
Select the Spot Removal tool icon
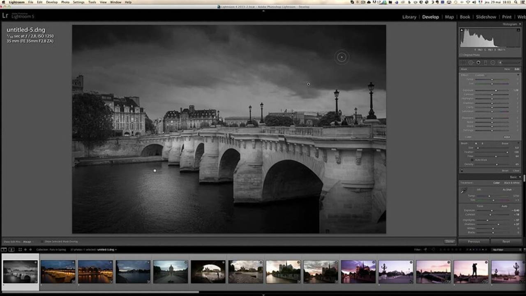click(471, 62)
